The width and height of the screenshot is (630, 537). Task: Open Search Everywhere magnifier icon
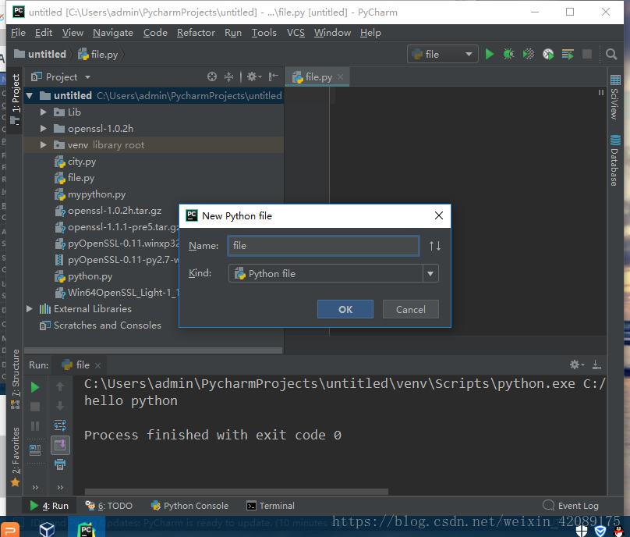click(611, 55)
